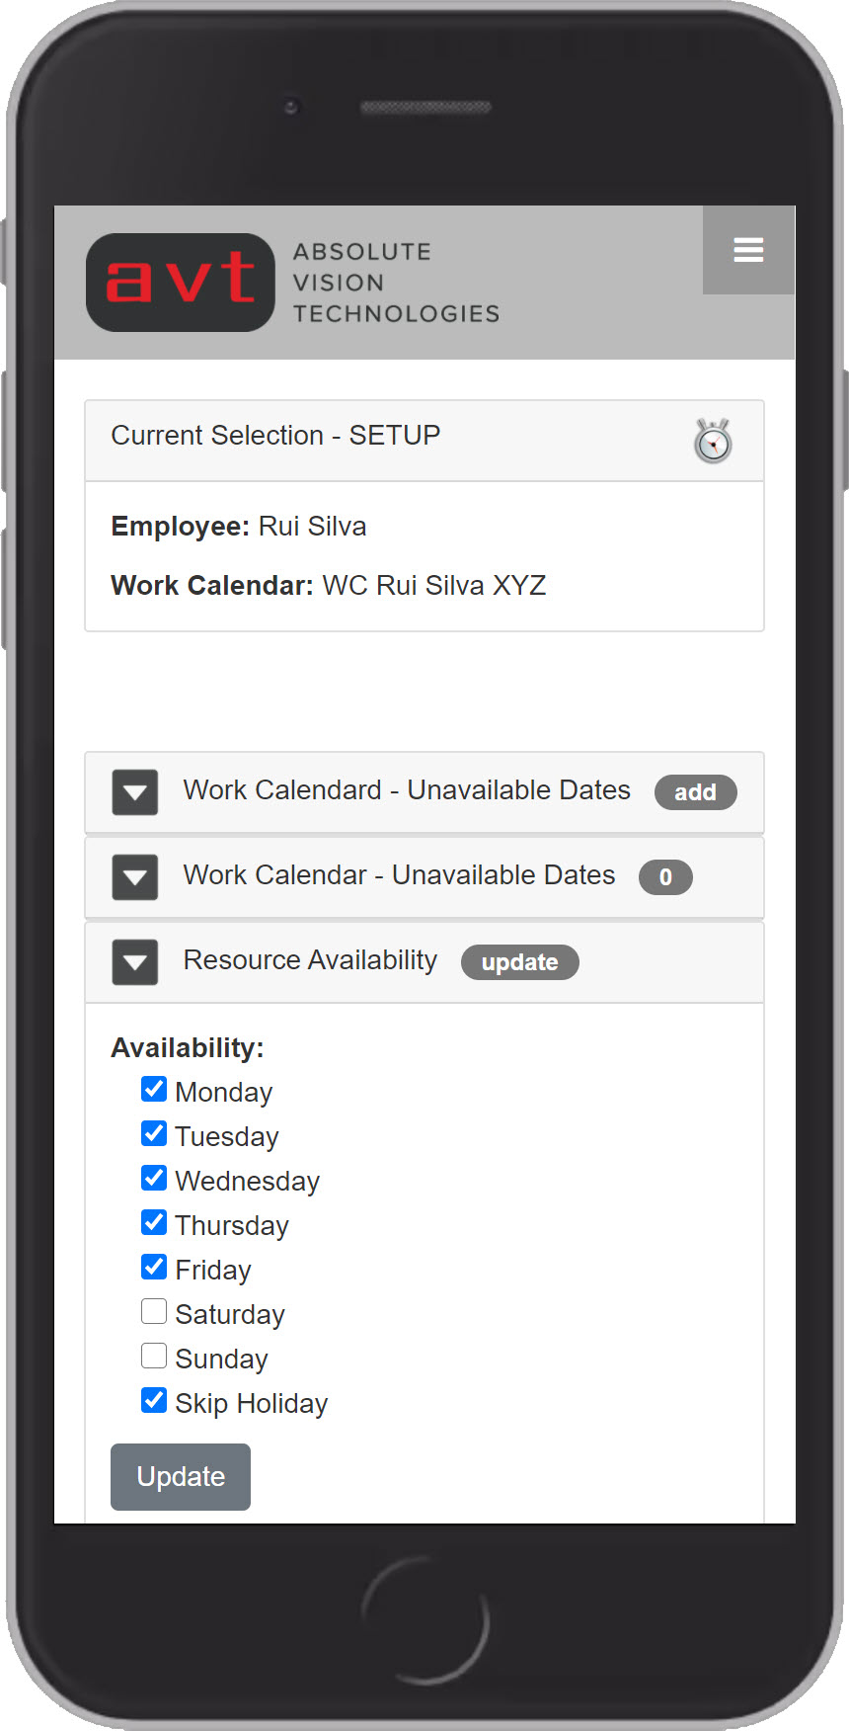Expand Work Calendar Unavailable Dates section
Viewport: 849px width, 1731px height.
(x=135, y=877)
